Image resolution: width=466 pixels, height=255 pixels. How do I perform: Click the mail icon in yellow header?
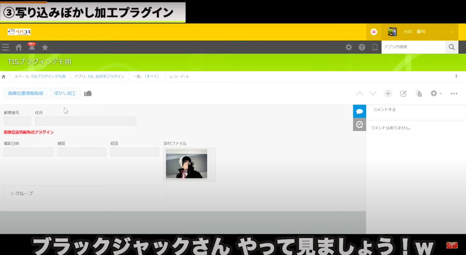coord(374,32)
